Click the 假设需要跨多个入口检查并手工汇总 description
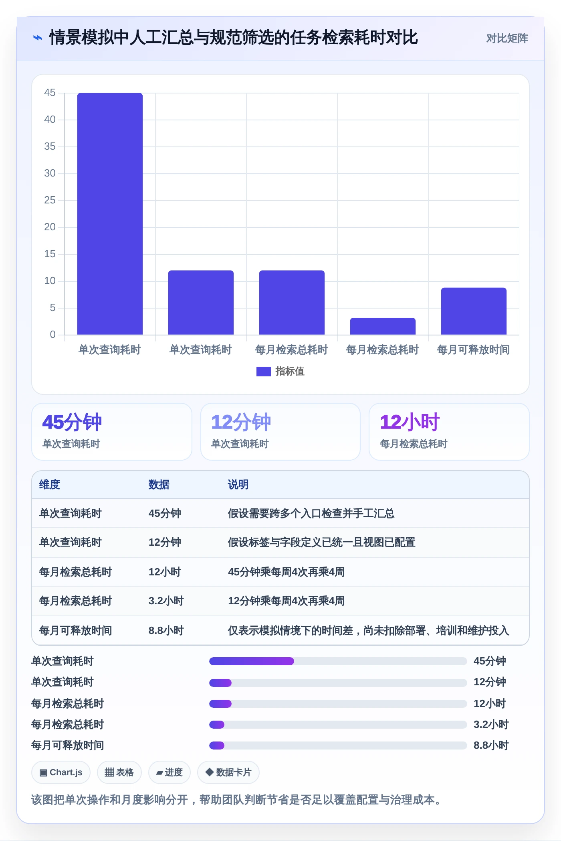The height and width of the screenshot is (841, 561). [x=311, y=514]
